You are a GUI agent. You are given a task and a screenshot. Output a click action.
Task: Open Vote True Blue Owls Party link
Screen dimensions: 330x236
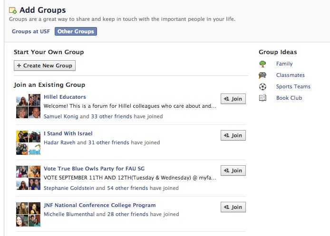(x=94, y=169)
